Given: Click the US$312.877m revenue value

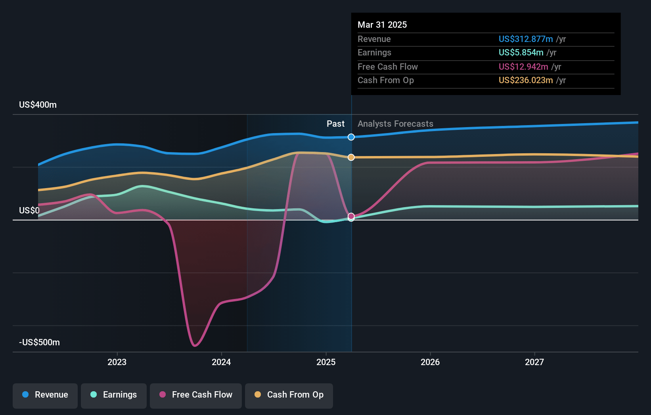Looking at the screenshot, I should click(x=526, y=39).
